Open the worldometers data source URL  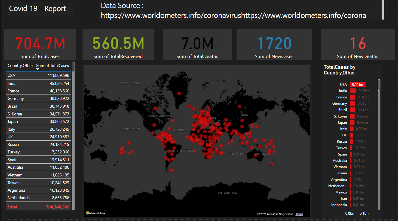[x=233, y=16]
